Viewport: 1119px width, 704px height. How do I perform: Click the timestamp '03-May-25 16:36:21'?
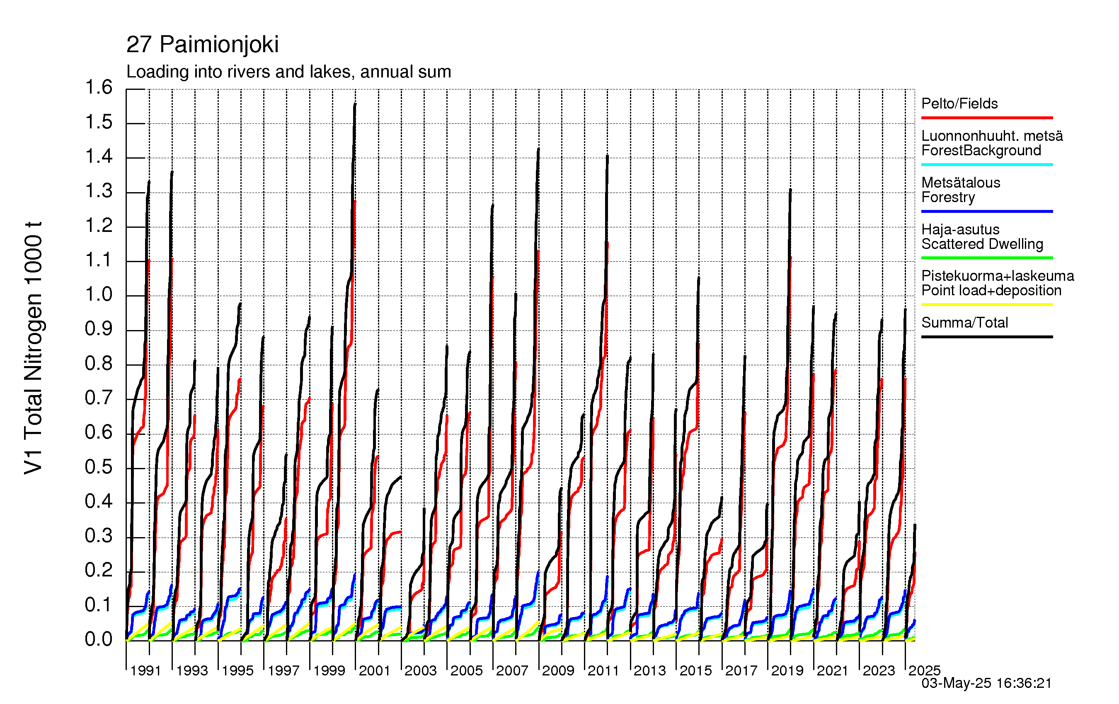tap(986, 683)
